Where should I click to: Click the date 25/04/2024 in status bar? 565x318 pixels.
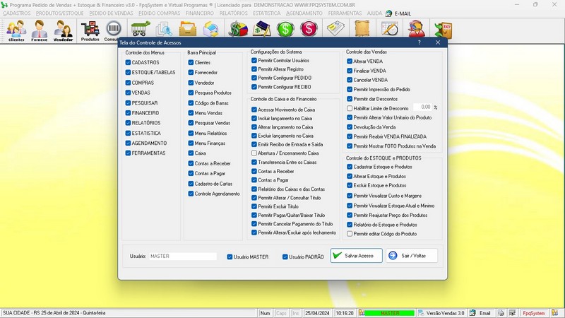317,313
